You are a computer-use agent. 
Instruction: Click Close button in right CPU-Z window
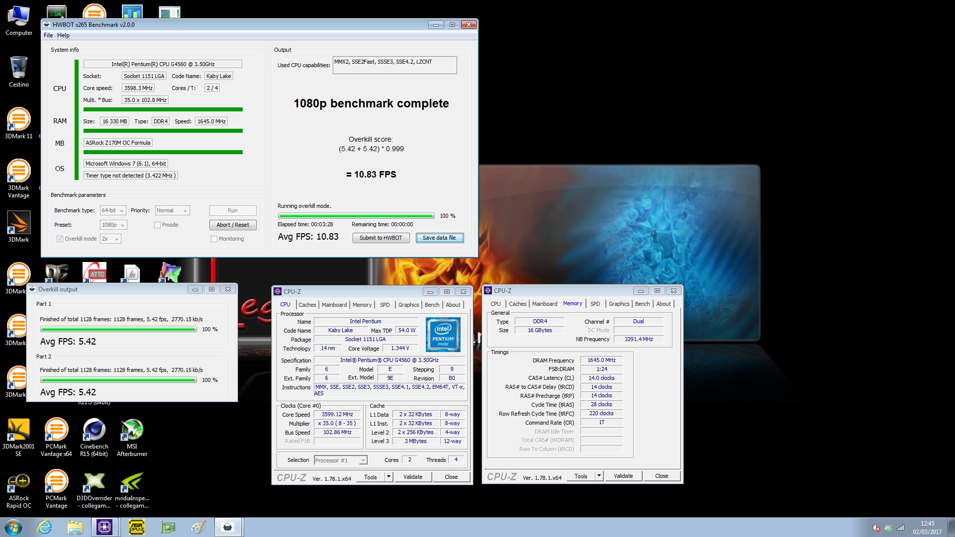[x=662, y=476]
